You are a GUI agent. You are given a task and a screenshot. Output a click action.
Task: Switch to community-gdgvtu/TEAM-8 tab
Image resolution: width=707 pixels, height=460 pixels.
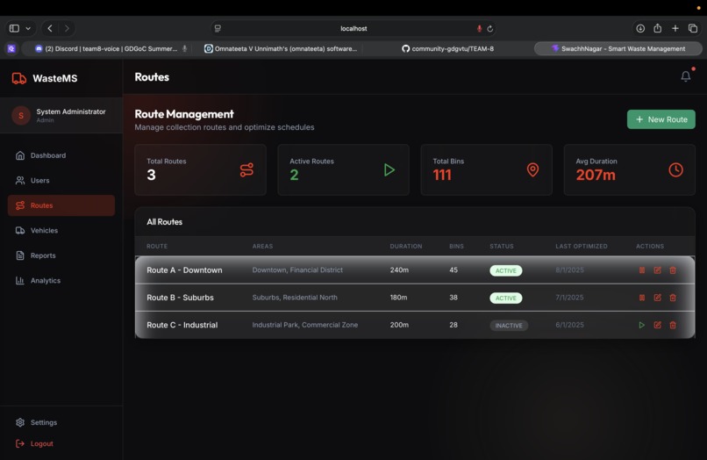(x=447, y=49)
